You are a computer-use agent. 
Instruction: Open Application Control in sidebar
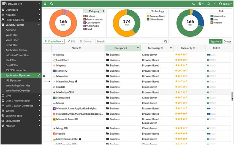[17, 50]
